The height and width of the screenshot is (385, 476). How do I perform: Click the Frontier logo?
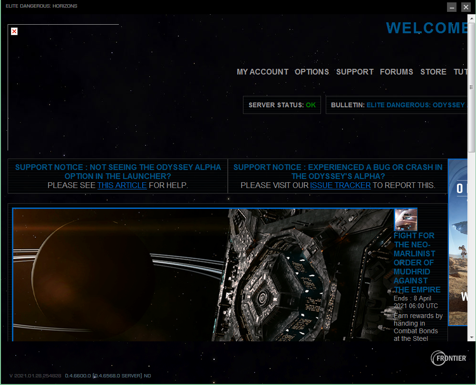pyautogui.click(x=448, y=358)
